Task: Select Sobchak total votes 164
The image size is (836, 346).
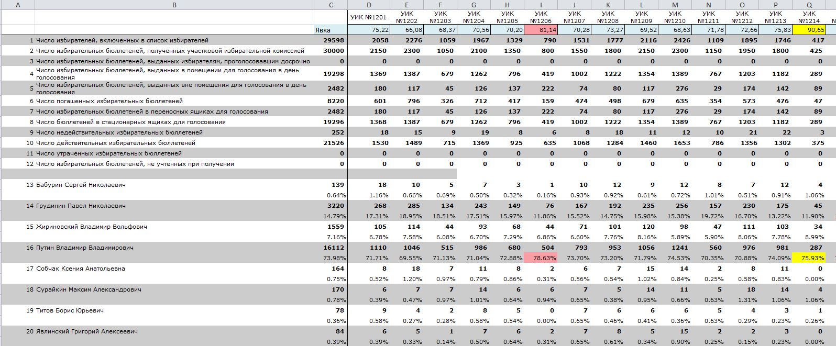Action: coord(331,269)
